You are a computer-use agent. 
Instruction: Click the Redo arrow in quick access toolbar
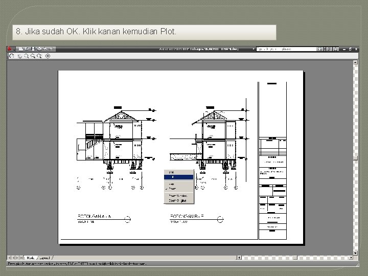(52, 49)
